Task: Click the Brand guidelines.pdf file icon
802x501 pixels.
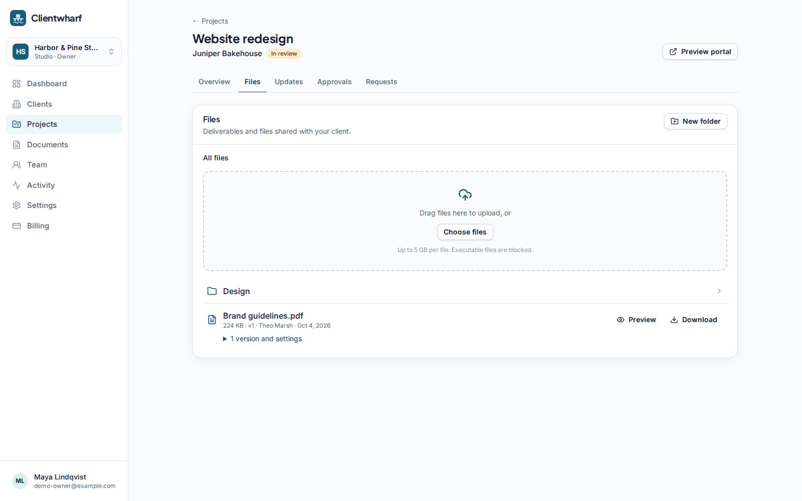Action: point(212,320)
